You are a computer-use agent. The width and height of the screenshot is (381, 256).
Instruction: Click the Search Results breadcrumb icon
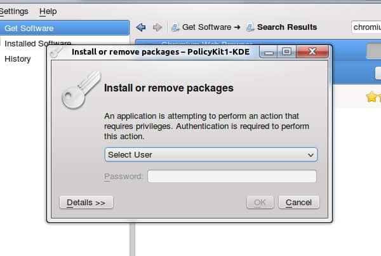pos(250,27)
